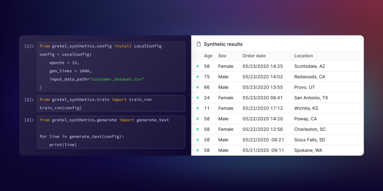Click the green status dot for Wichita, KS row
383x191 pixels.
[198, 108]
